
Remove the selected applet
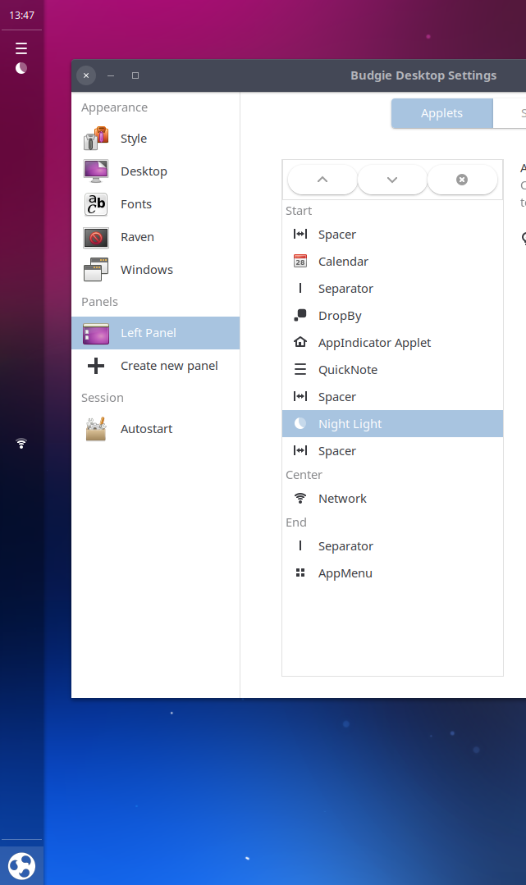(462, 180)
